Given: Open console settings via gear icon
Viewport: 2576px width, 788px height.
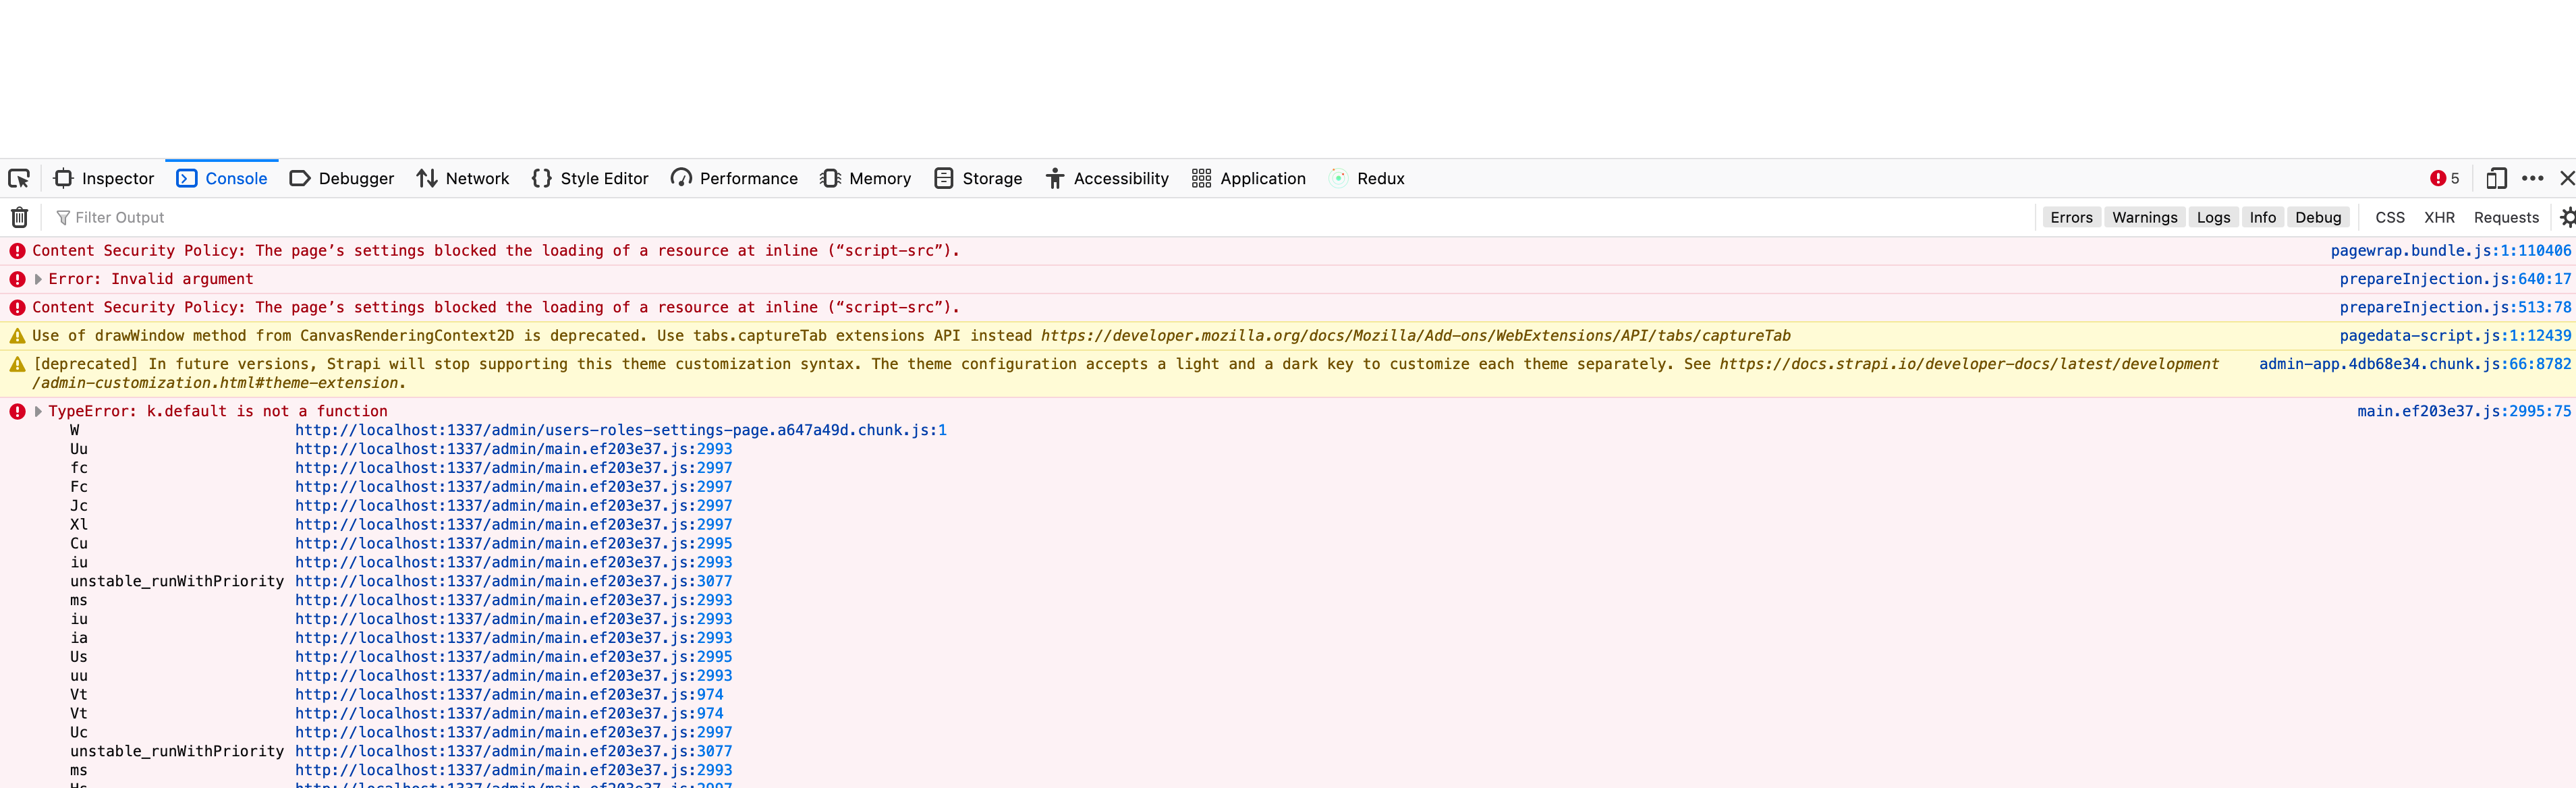Looking at the screenshot, I should [x=2568, y=217].
